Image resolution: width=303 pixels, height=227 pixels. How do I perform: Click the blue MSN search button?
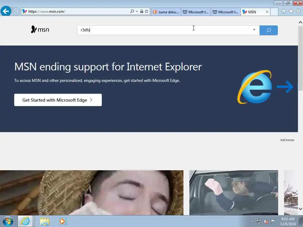(269, 30)
